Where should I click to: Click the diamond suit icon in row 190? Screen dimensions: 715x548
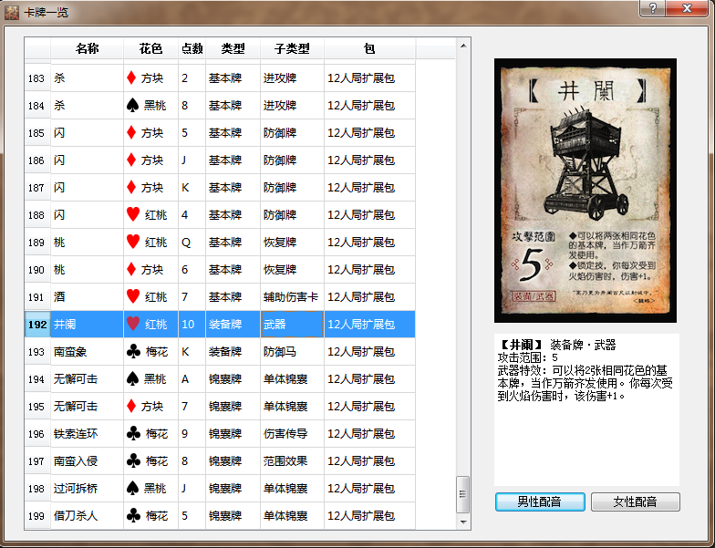click(x=131, y=270)
